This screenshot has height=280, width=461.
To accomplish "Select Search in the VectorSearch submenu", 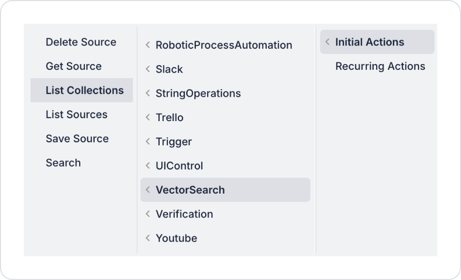I will point(63,163).
